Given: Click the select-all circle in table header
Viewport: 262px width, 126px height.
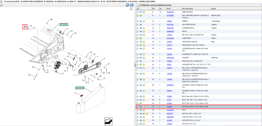Looking at the screenshot, I should tap(138, 9).
